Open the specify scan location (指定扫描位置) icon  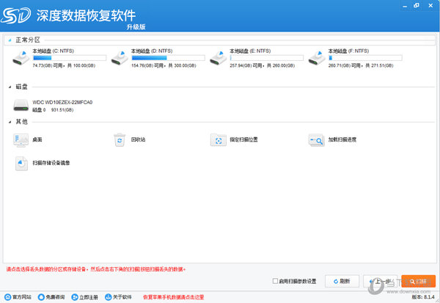pos(219,140)
